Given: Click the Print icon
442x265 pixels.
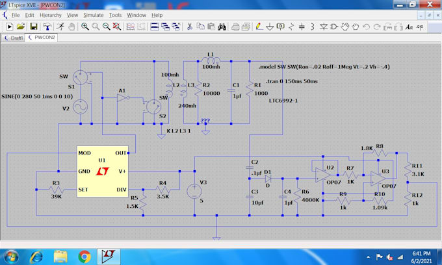Looking at the screenshot, I should [x=235, y=27].
